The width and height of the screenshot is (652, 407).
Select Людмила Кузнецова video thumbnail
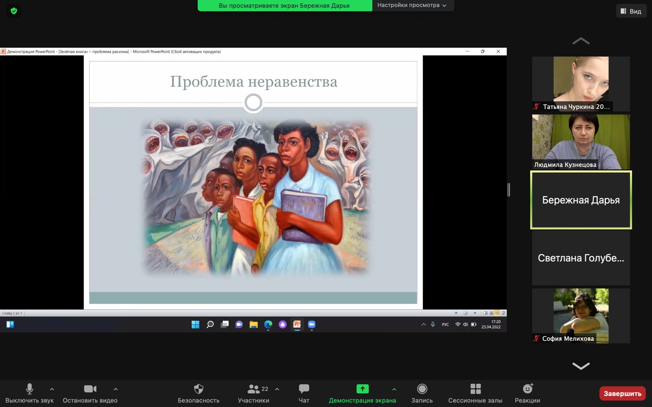(x=581, y=142)
